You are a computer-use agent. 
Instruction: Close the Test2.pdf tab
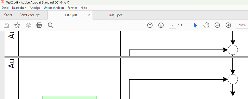[x=89, y=15]
